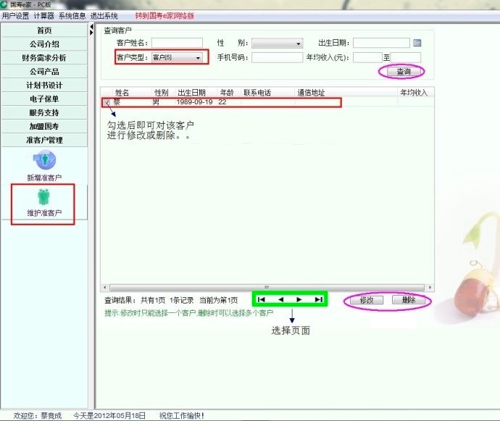Select the age cell 22

tap(222, 102)
